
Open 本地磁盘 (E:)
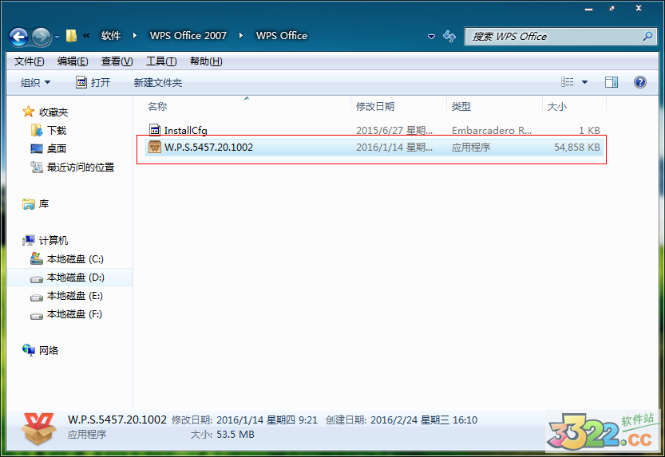pyautogui.click(x=75, y=296)
